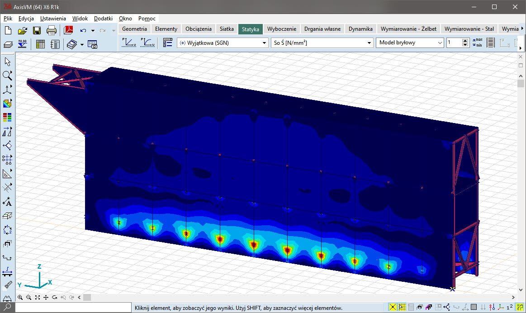Click the undo arrow icon
Screen dimensions: 526x313
pyautogui.click(x=83, y=31)
